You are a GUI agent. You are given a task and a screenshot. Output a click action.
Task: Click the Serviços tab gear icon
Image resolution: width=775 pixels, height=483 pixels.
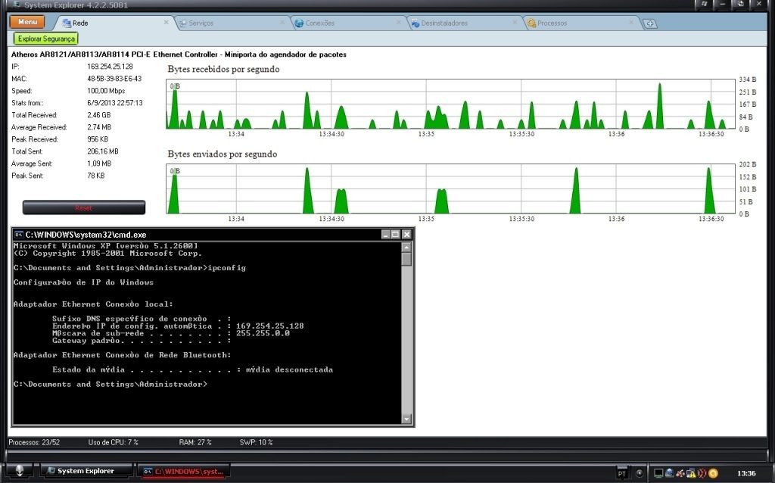pyautogui.click(x=183, y=23)
